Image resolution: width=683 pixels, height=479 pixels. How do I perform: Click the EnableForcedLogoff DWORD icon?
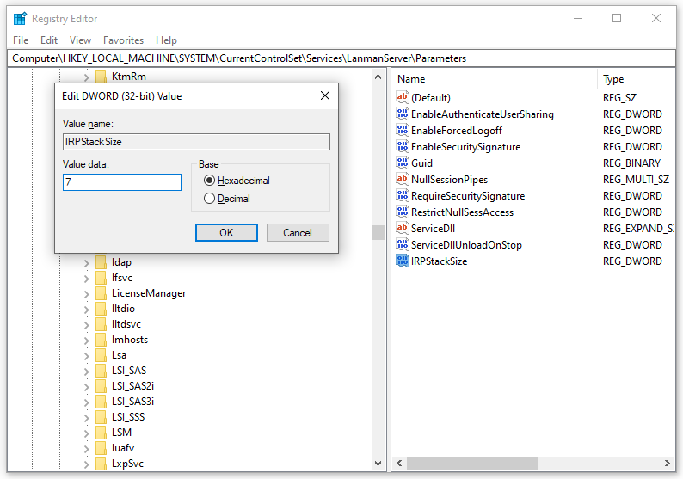pyautogui.click(x=402, y=130)
